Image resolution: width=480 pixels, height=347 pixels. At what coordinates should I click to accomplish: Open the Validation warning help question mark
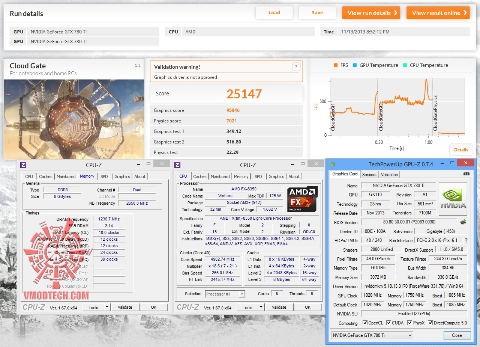pyautogui.click(x=296, y=67)
